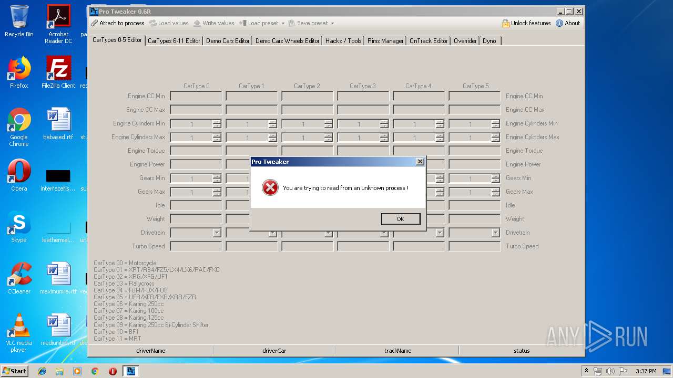This screenshot has height=378, width=673.
Task: Click Write values in toolbar
Action: tap(214, 23)
